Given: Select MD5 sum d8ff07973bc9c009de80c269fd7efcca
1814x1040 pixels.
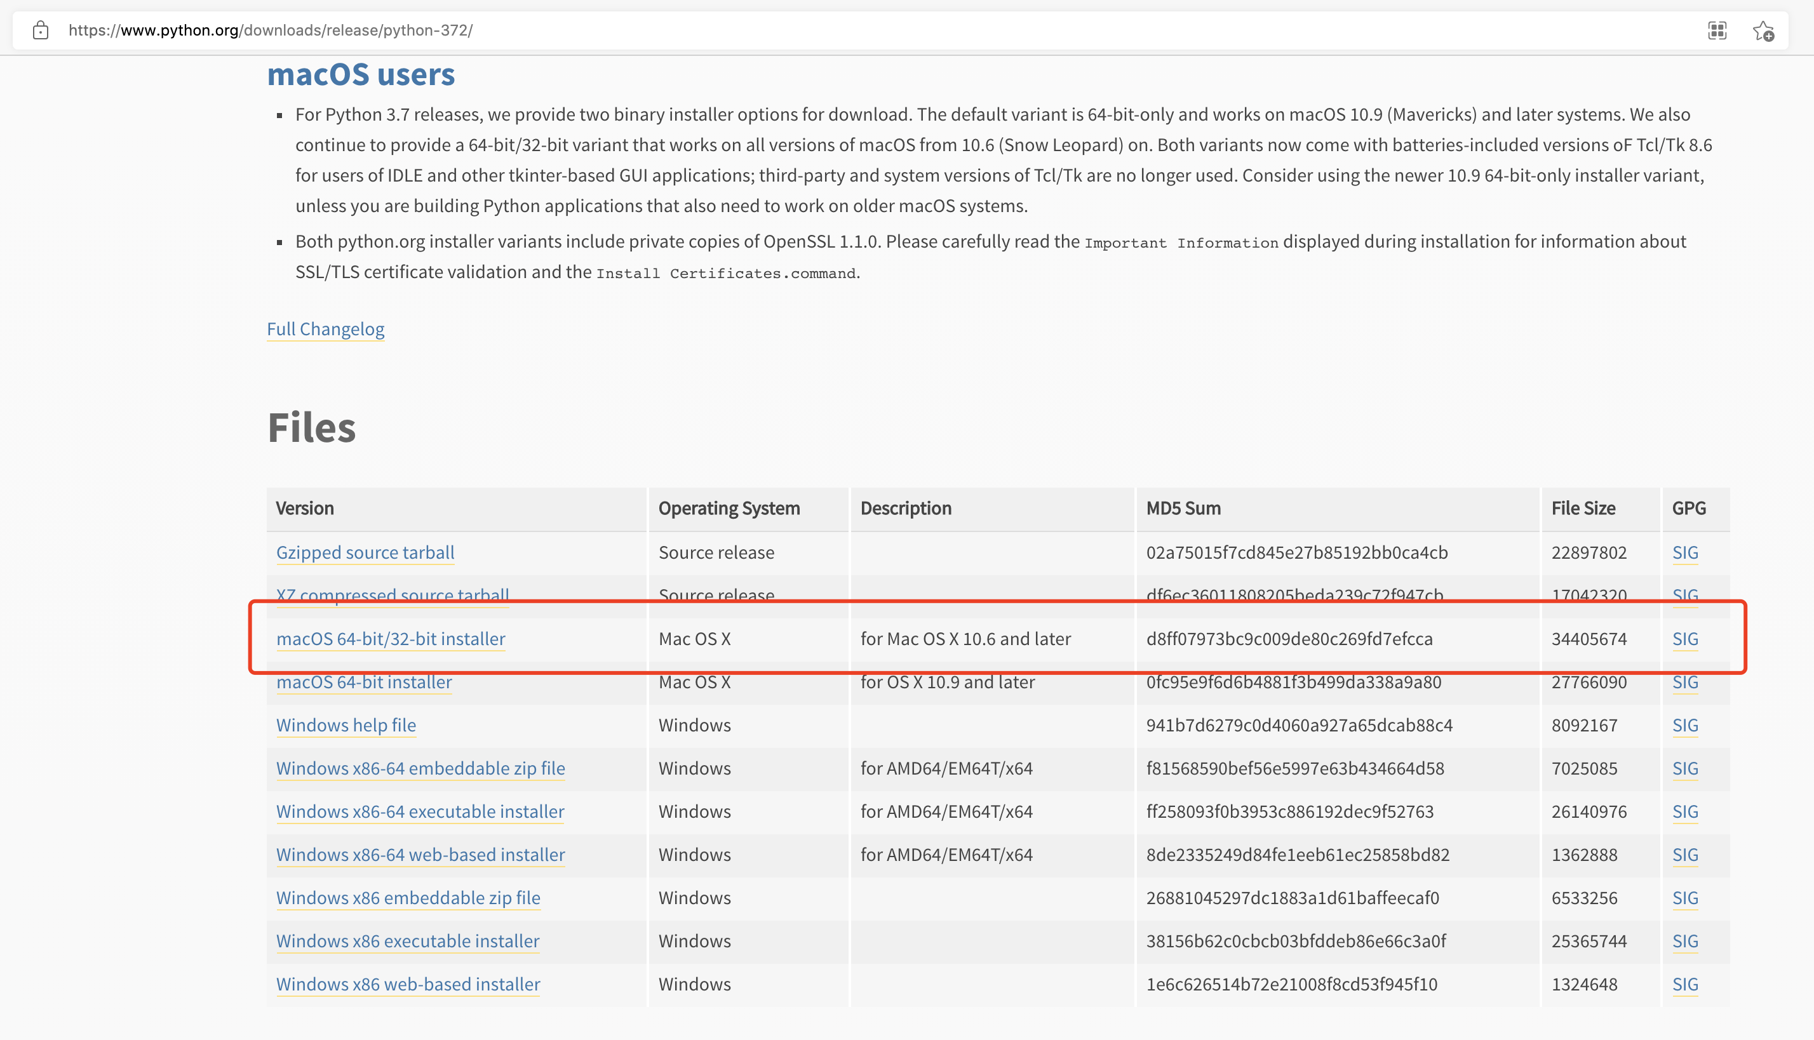Looking at the screenshot, I should 1289,639.
